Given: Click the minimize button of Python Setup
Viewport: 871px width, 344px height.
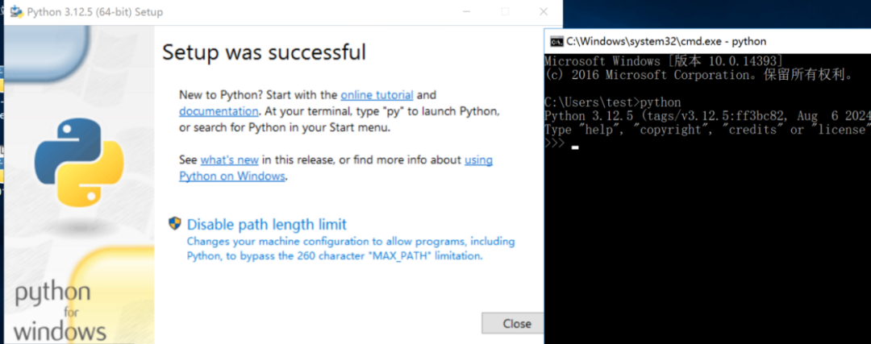Looking at the screenshot, I should 467,11.
